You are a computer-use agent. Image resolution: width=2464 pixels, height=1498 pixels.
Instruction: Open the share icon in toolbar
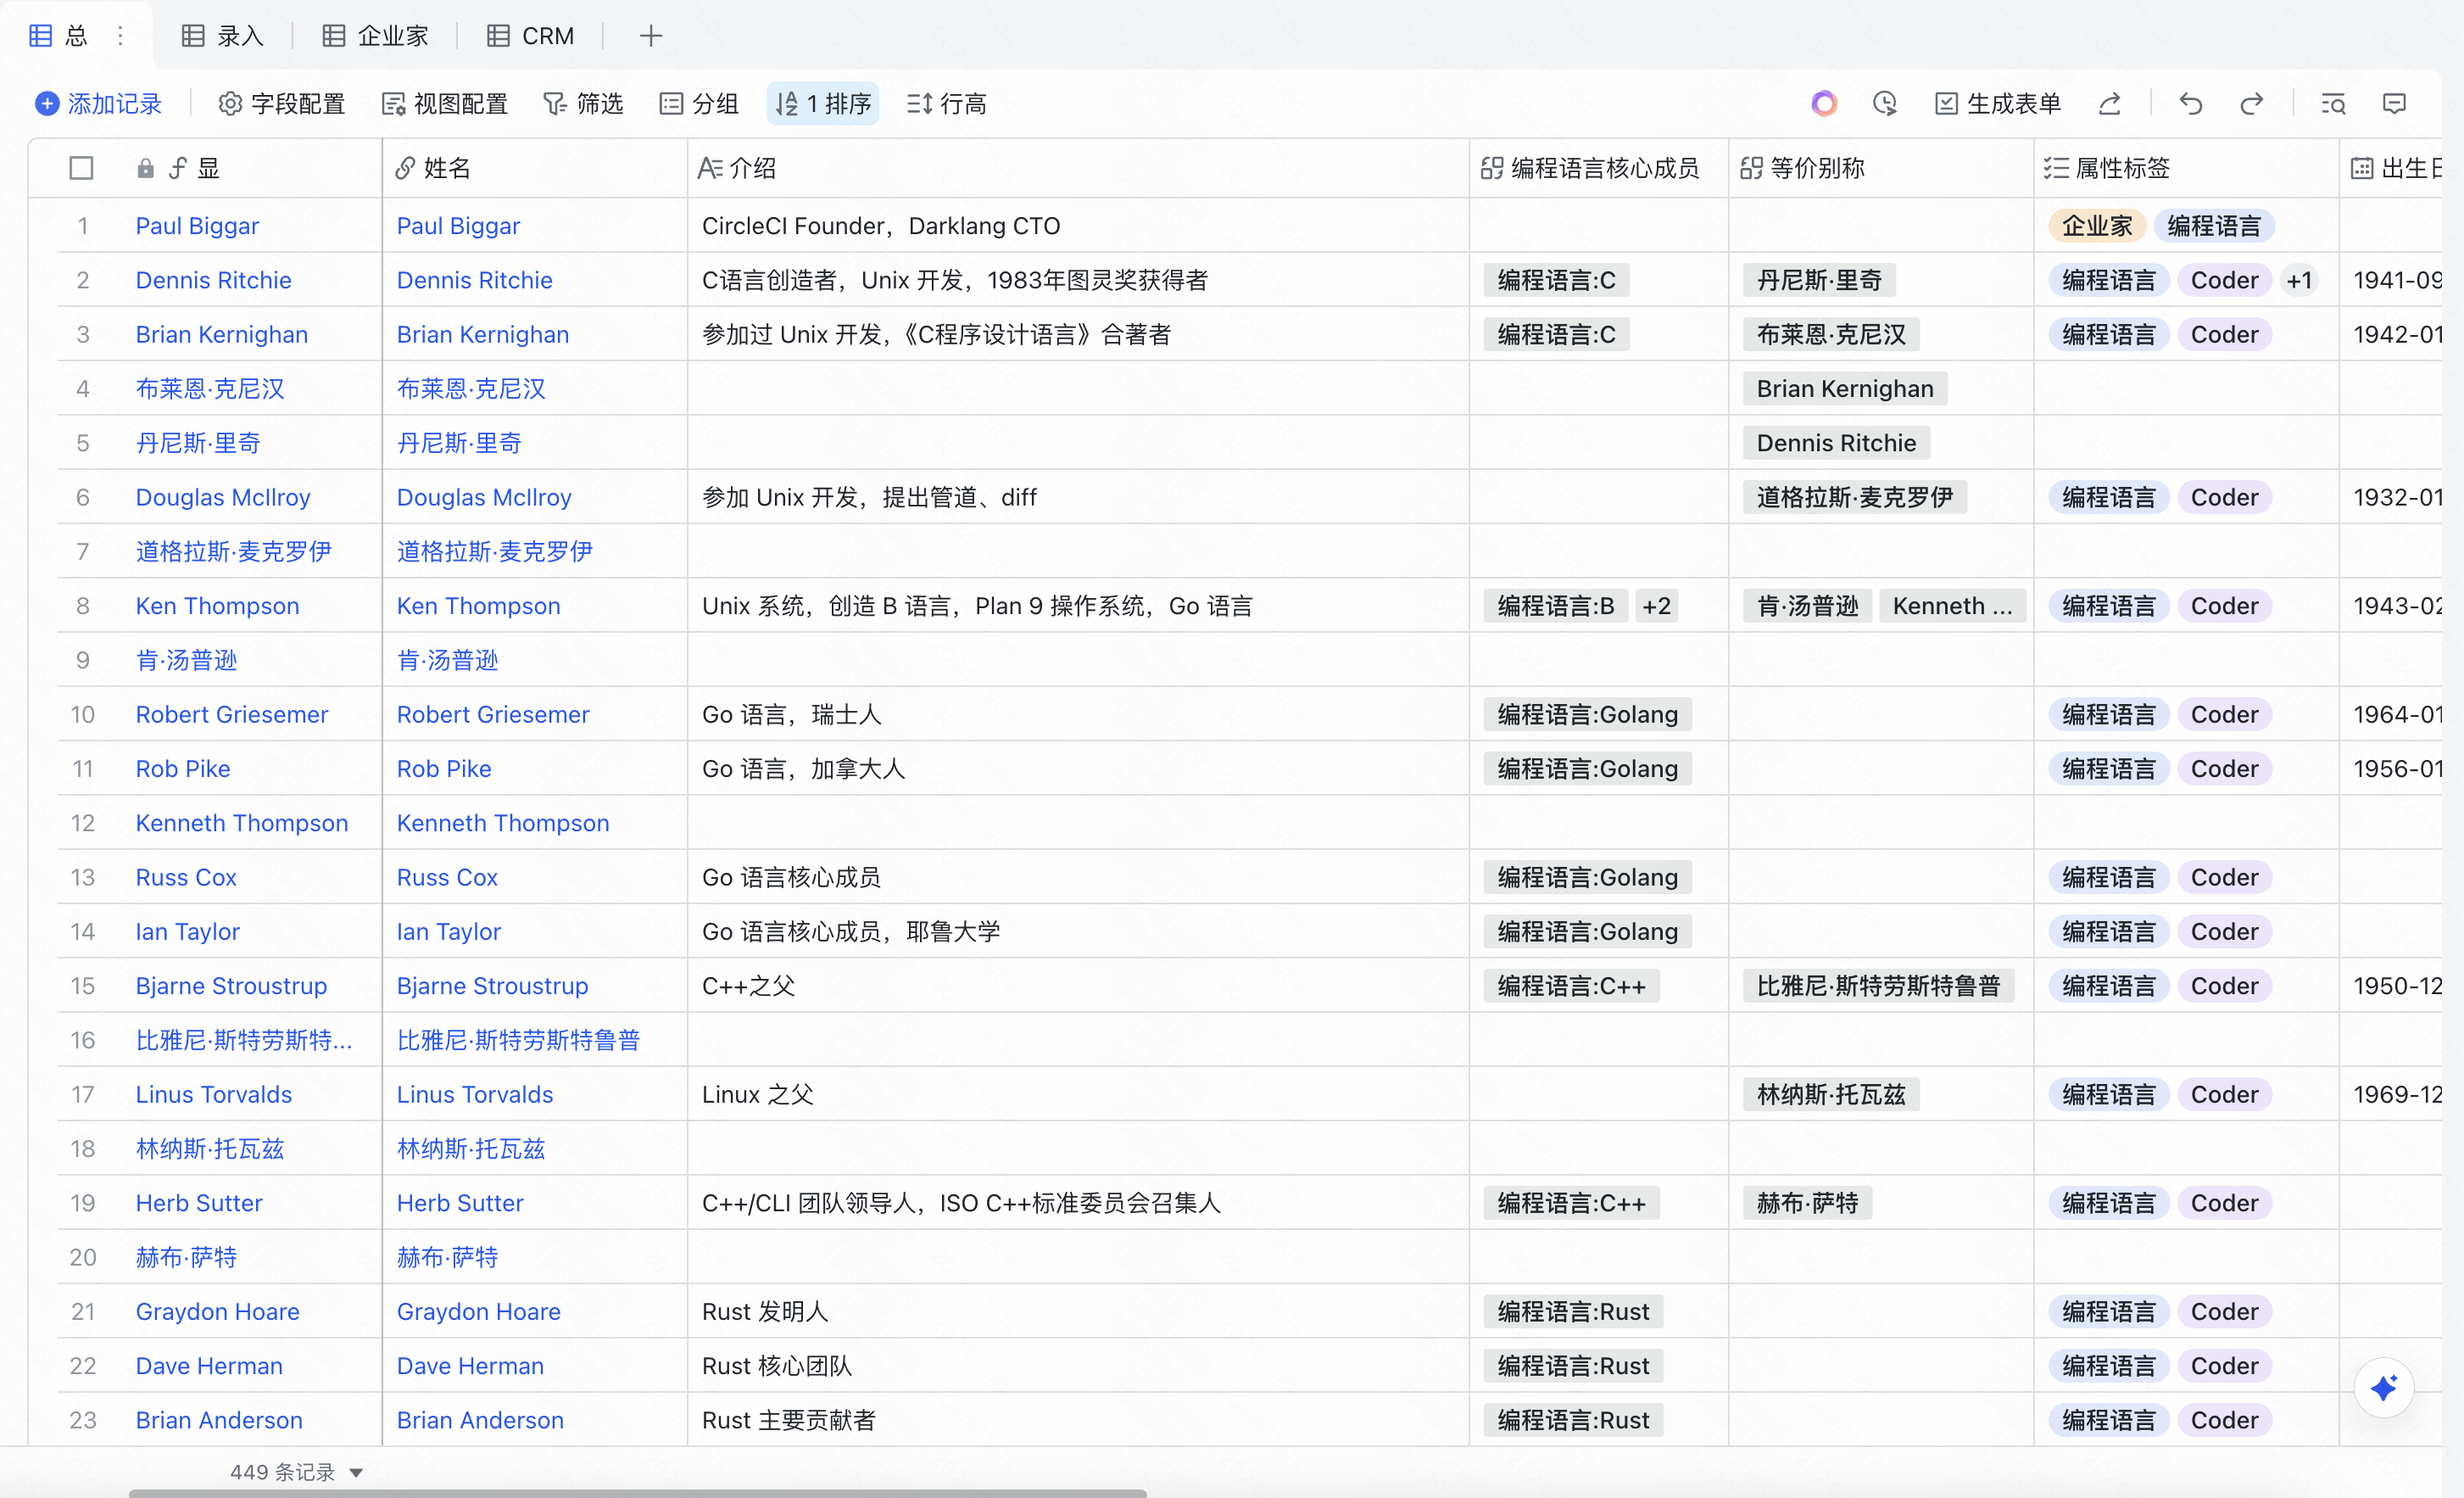[x=2110, y=104]
